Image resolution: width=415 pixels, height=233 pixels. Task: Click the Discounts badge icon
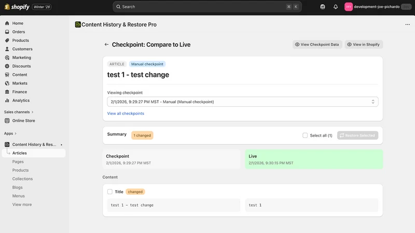(7, 66)
